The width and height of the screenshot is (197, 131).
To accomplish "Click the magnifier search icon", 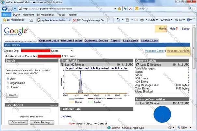I will [190, 8].
